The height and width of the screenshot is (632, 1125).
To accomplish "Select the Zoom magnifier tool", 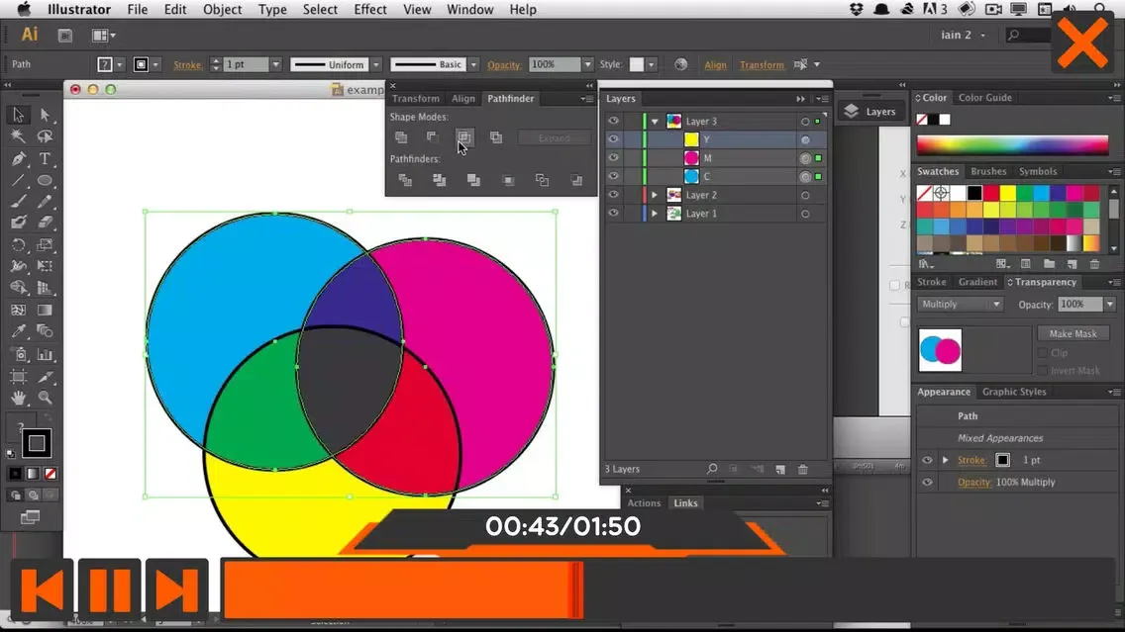I will (45, 398).
